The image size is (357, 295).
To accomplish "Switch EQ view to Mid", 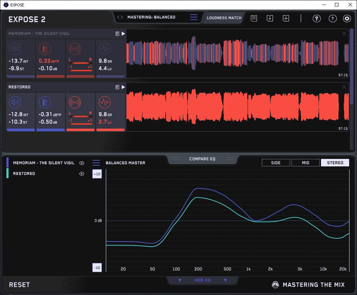I will tap(305, 163).
